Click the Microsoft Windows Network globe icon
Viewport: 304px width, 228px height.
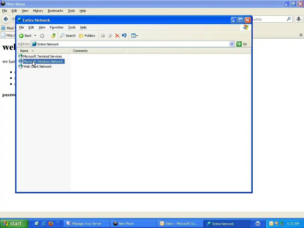(20, 61)
